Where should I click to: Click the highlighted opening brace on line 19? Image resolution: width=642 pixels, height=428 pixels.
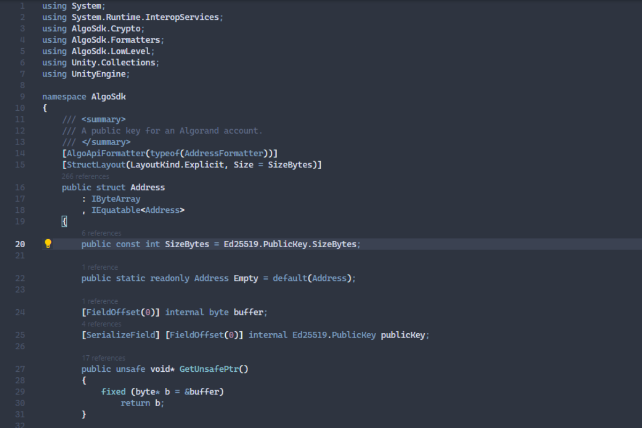pyautogui.click(x=64, y=221)
